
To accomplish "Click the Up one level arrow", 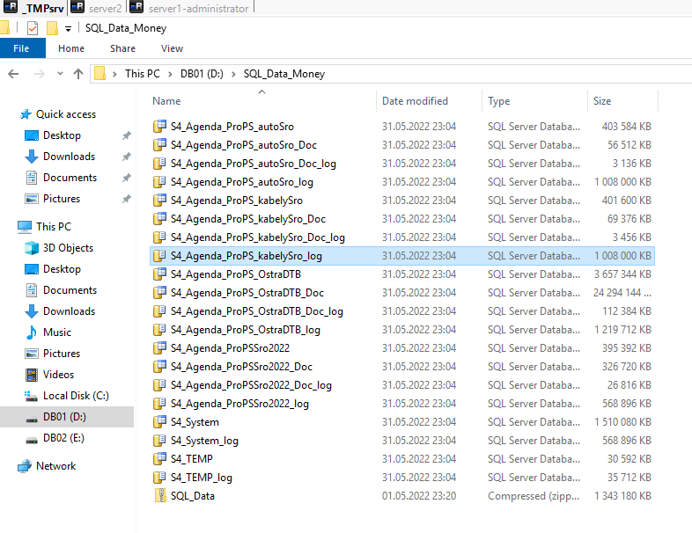I will (78, 74).
